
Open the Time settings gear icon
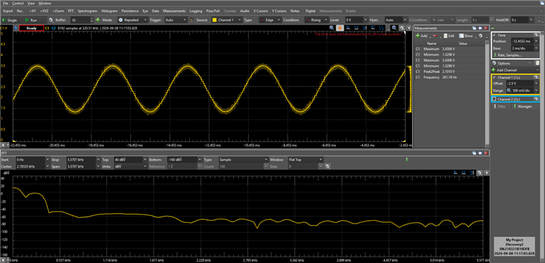coord(536,35)
